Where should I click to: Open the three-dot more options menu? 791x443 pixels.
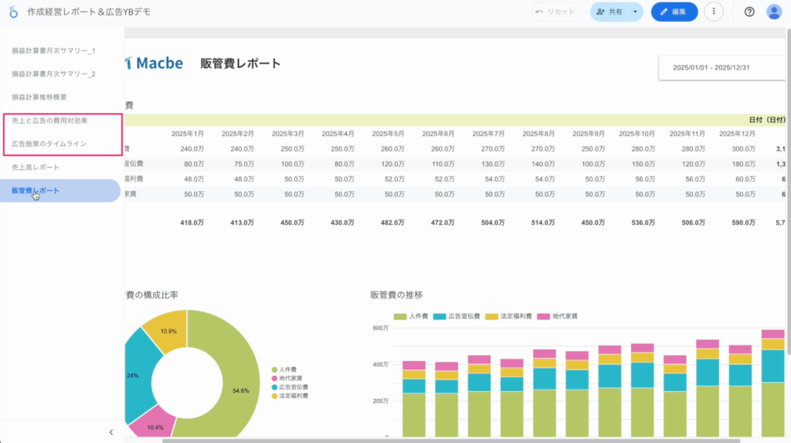[x=714, y=12]
